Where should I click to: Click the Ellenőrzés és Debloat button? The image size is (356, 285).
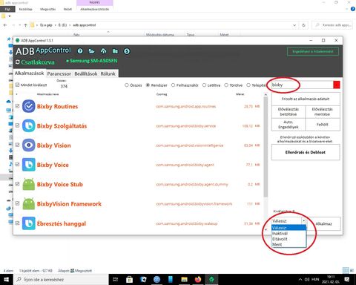[x=306, y=152]
